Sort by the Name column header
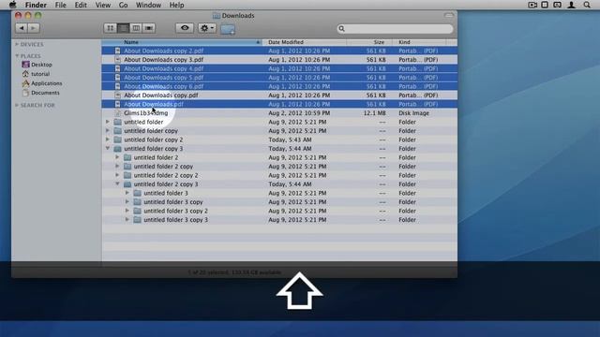The image size is (600, 337). pos(182,42)
